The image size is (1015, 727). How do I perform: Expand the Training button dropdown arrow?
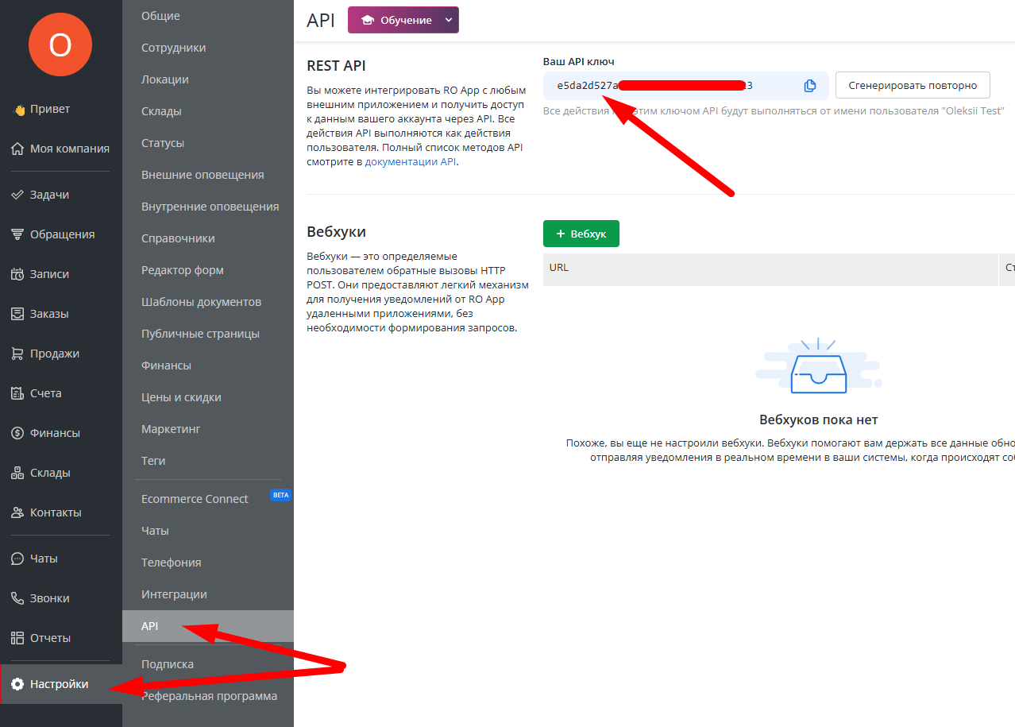click(x=449, y=20)
